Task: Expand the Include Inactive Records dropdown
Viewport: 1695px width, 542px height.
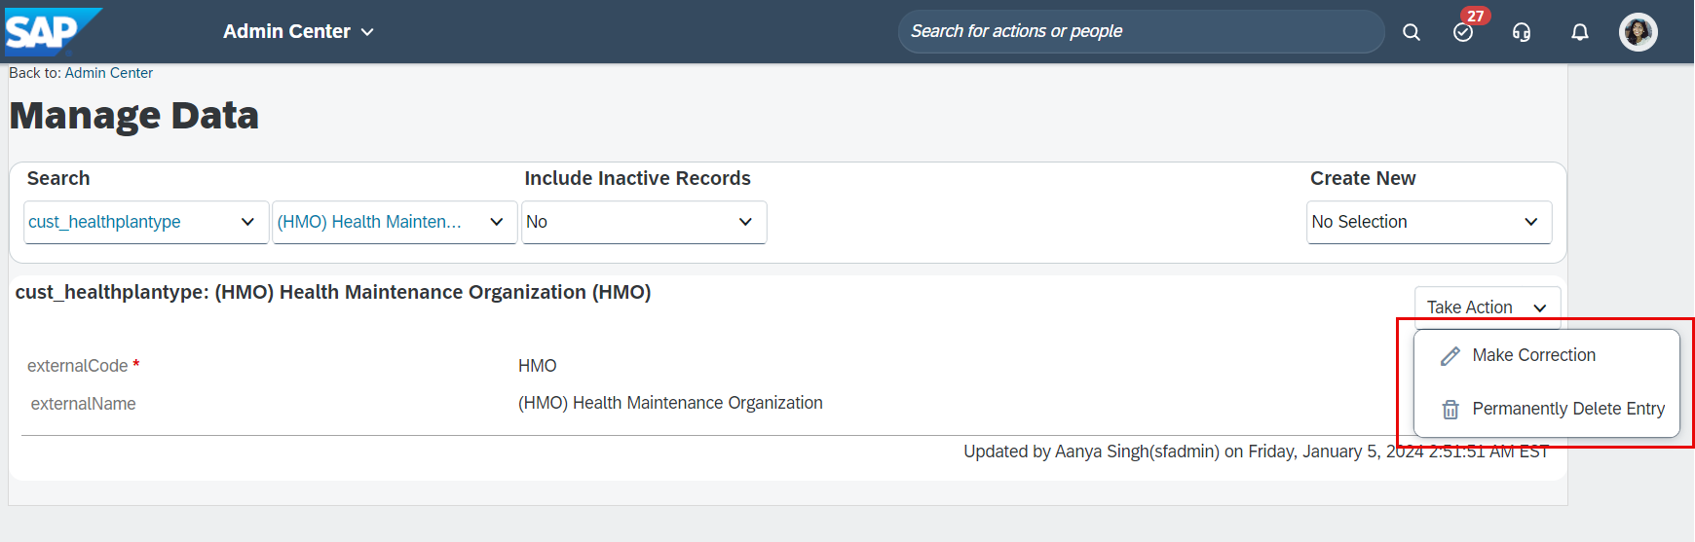Action: click(x=644, y=222)
